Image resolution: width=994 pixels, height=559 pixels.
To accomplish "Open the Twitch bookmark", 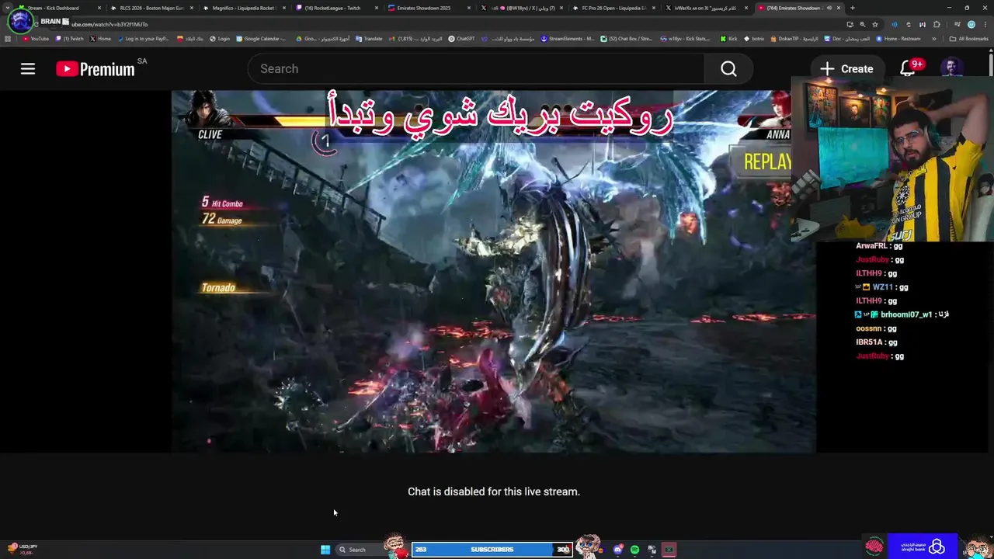I will [70, 38].
